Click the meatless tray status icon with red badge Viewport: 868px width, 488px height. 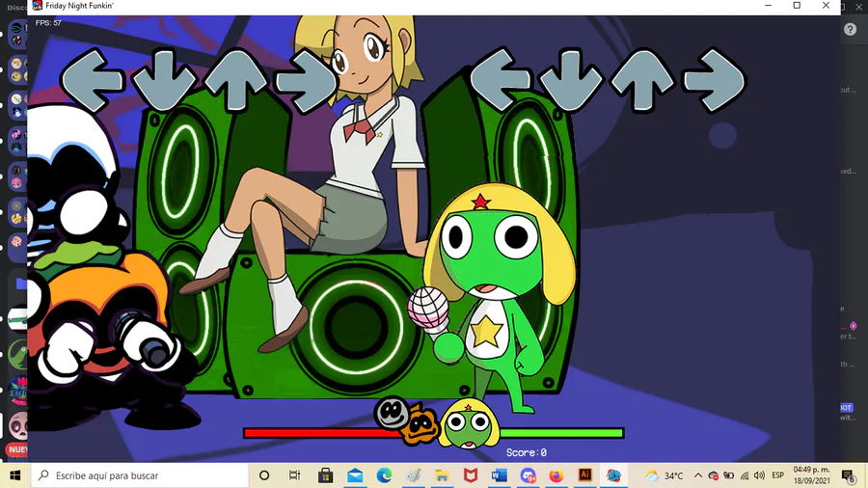(714, 475)
